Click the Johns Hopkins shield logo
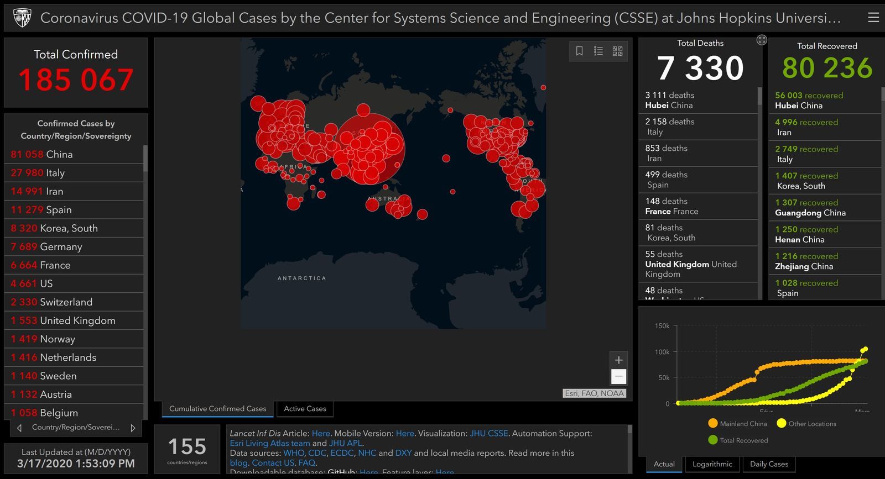The width and height of the screenshot is (885, 479). coord(22,18)
